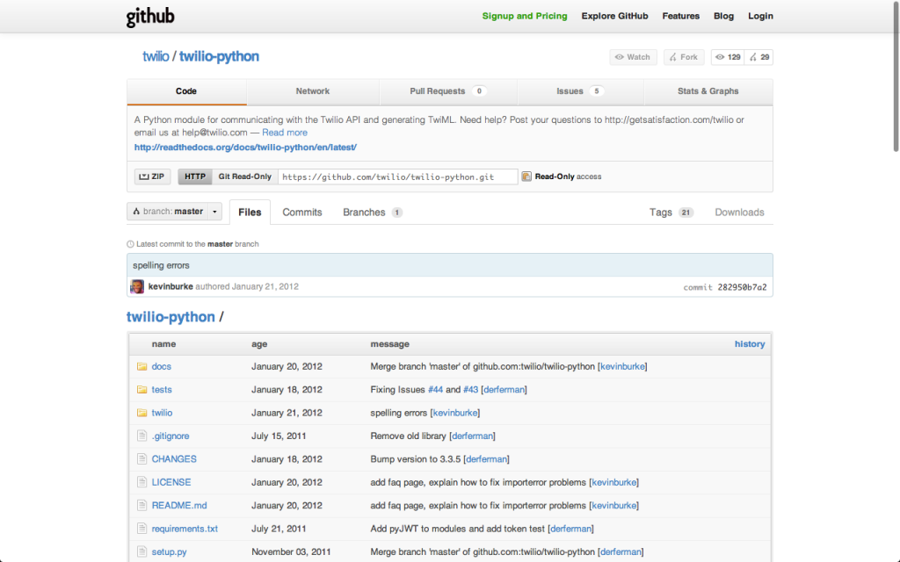This screenshot has width=900, height=562.
Task: Open the tests folder
Action: [x=162, y=389]
